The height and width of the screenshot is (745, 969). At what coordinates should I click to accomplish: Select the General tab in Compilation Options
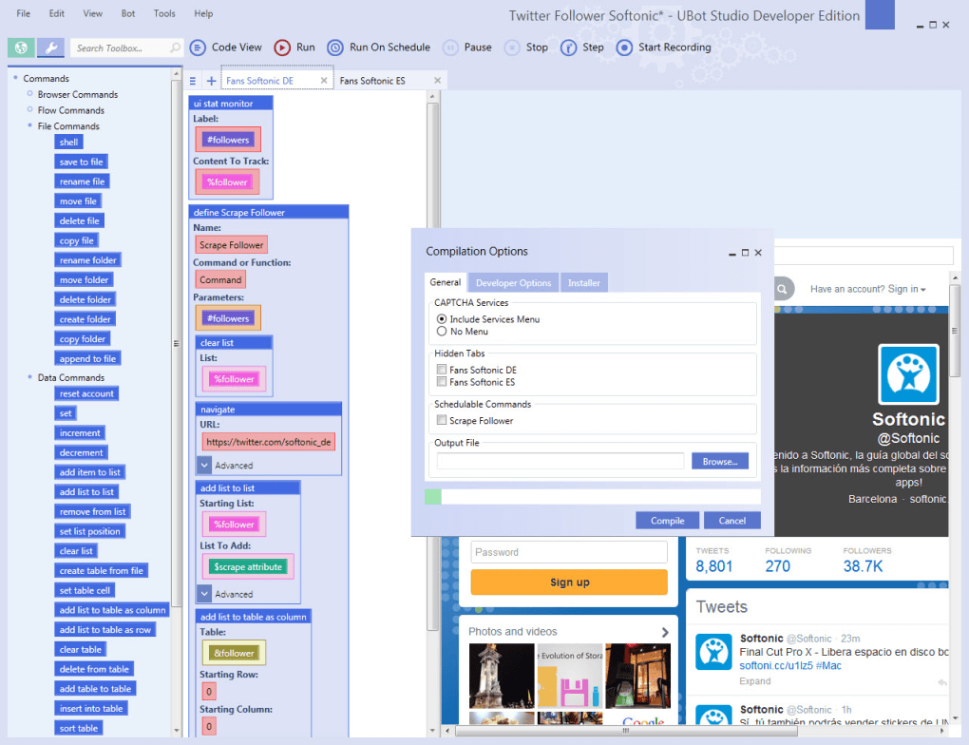[x=445, y=282]
